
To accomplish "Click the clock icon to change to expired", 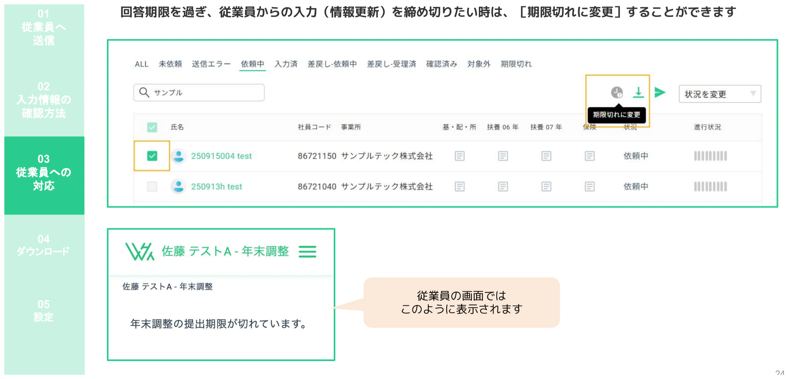I will pos(617,93).
